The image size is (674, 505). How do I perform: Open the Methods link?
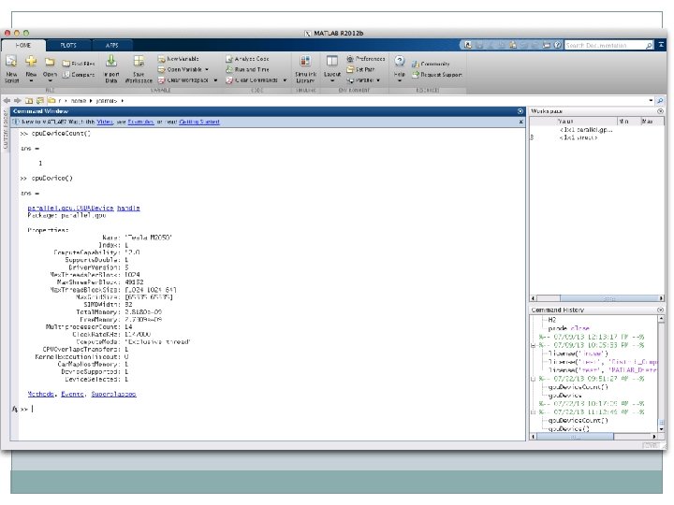[x=41, y=394]
